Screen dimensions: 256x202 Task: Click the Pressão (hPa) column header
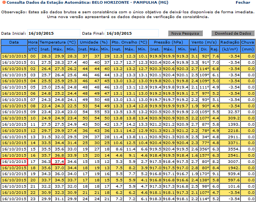point(169,42)
